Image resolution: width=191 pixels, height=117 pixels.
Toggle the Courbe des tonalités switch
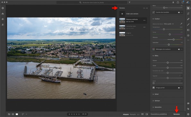pyautogui.click(x=179, y=12)
